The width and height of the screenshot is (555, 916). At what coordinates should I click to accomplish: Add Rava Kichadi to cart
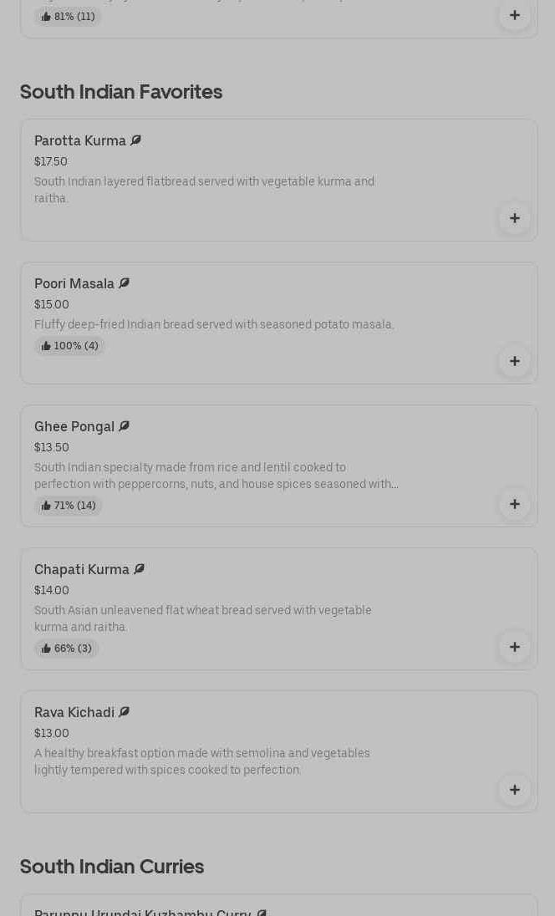(x=514, y=790)
